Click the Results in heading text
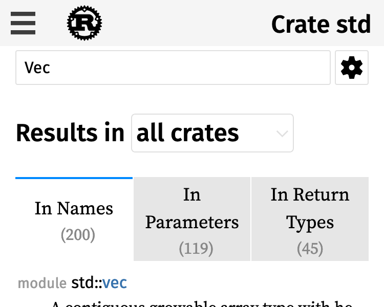The height and width of the screenshot is (307, 384). [x=70, y=133]
